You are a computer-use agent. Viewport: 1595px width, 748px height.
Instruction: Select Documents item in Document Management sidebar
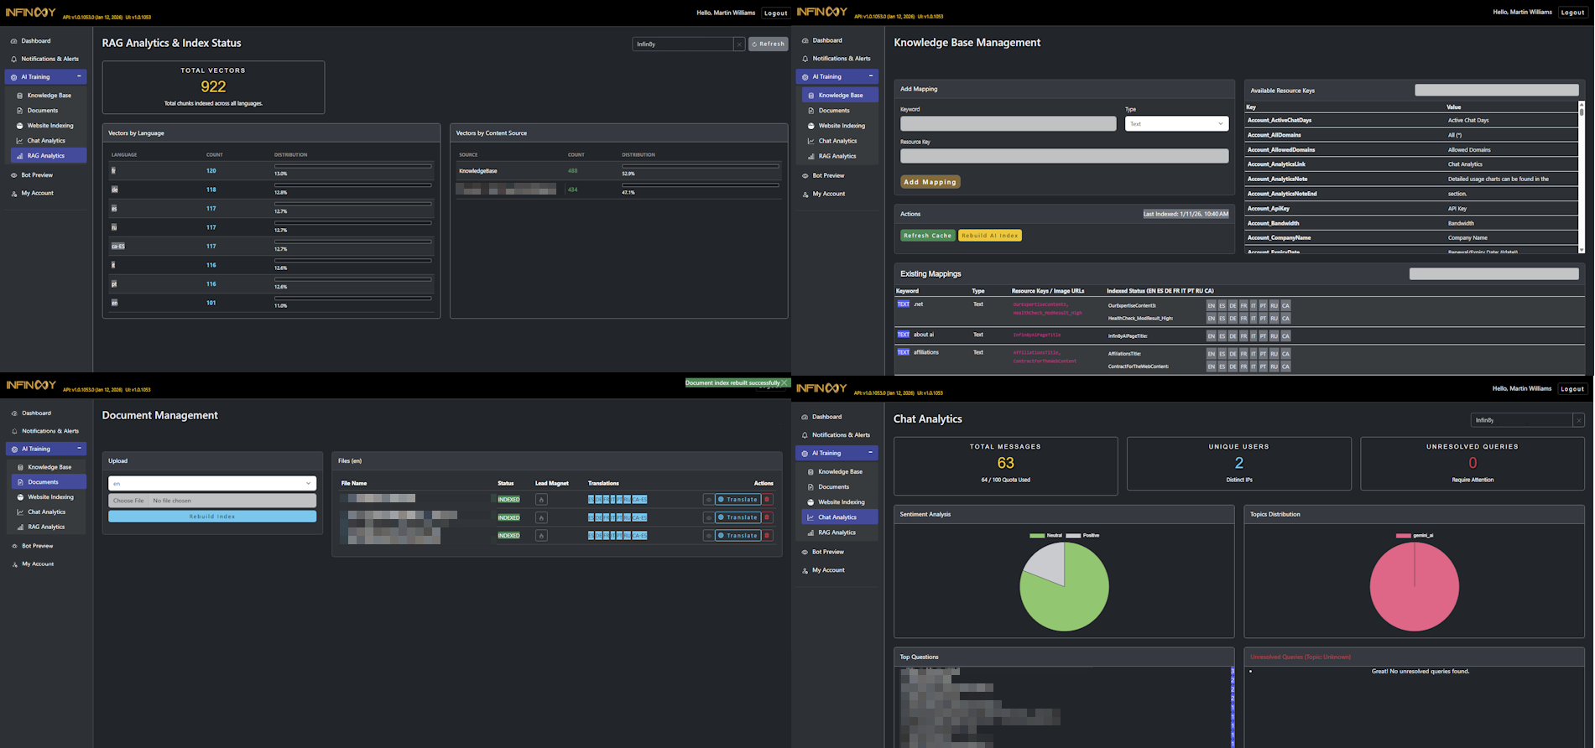[x=49, y=482]
